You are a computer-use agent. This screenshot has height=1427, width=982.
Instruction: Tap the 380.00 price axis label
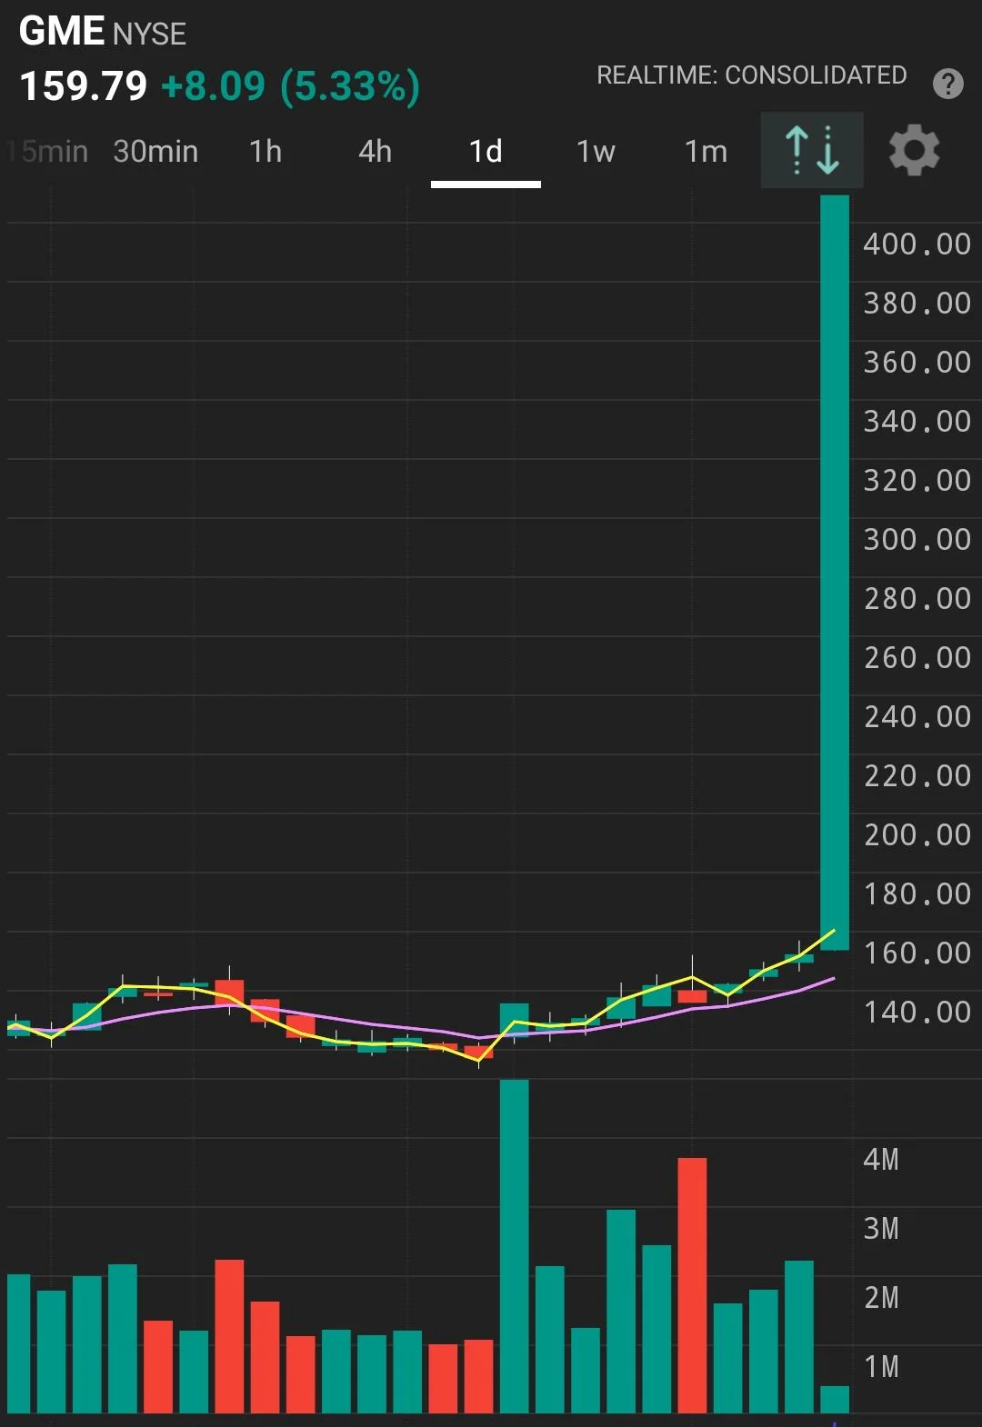pyautogui.click(x=917, y=303)
